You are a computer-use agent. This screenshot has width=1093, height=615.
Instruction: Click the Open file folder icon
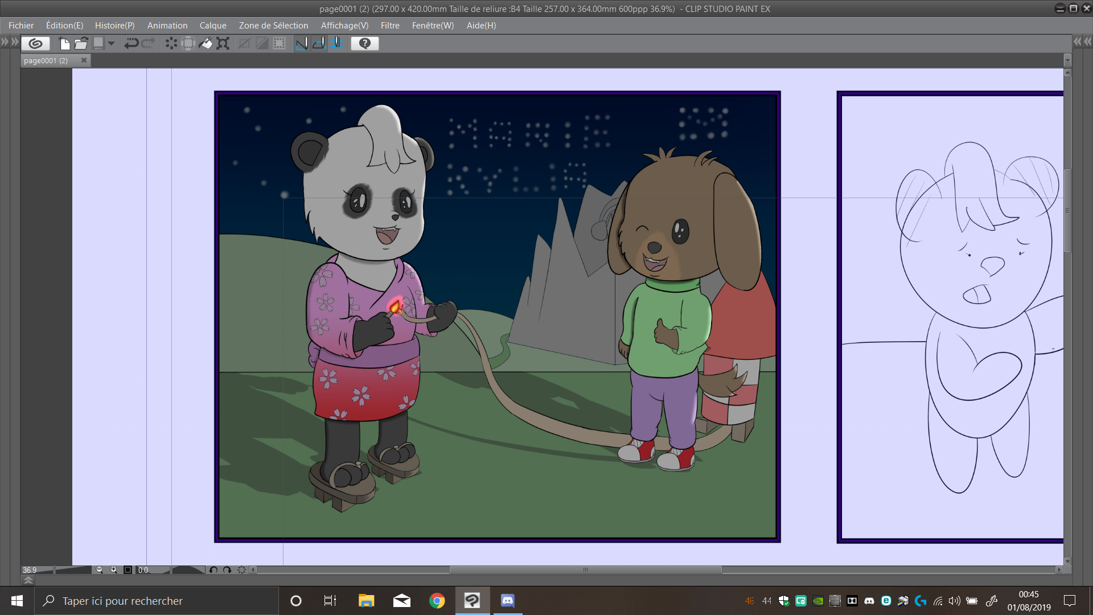tap(81, 43)
